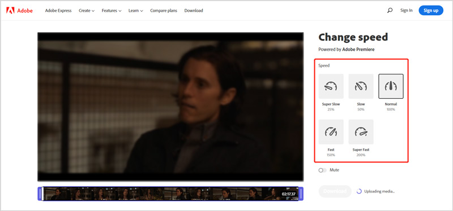Go to Download in the top navigation
The width and height of the screenshot is (453, 211).
tap(194, 11)
